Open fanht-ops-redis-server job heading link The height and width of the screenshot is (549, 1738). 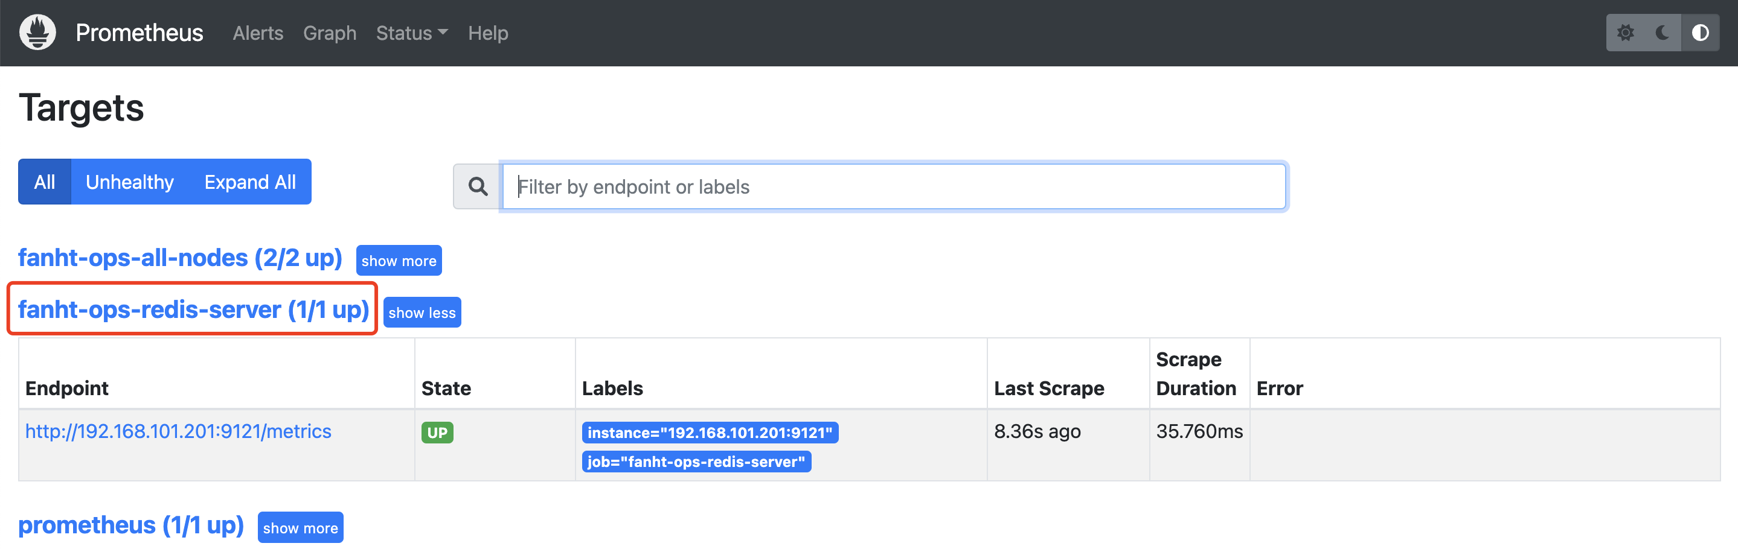(194, 310)
